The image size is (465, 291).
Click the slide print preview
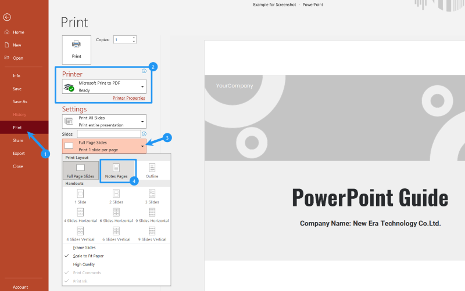coord(335,166)
